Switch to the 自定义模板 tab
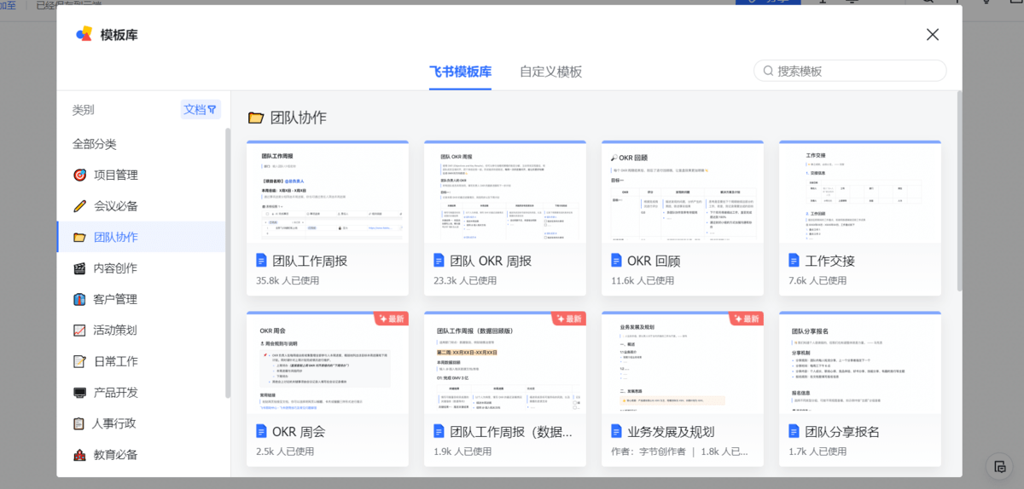The image size is (1024, 489). tap(550, 72)
